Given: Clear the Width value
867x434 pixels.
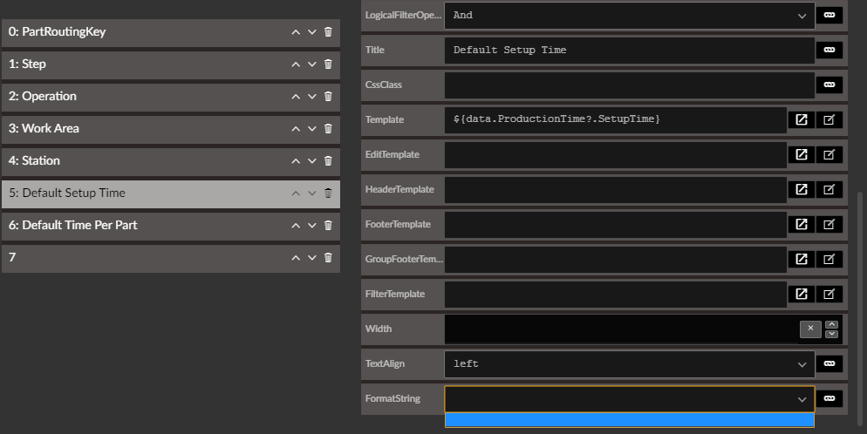Looking at the screenshot, I should [x=810, y=329].
